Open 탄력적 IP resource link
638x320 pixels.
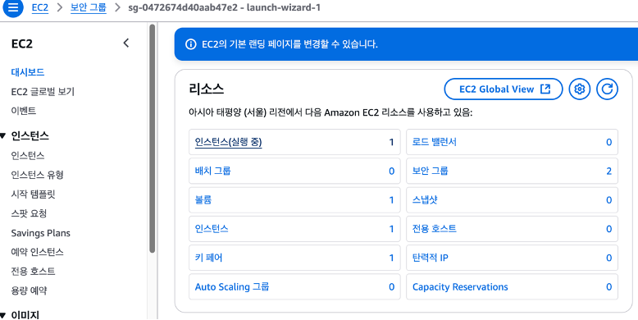pyautogui.click(x=430, y=258)
